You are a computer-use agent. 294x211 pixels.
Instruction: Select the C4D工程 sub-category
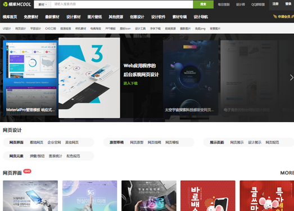51,29
